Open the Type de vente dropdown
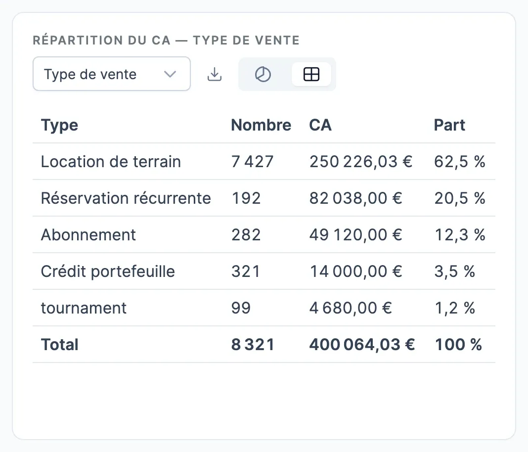 [x=111, y=74]
